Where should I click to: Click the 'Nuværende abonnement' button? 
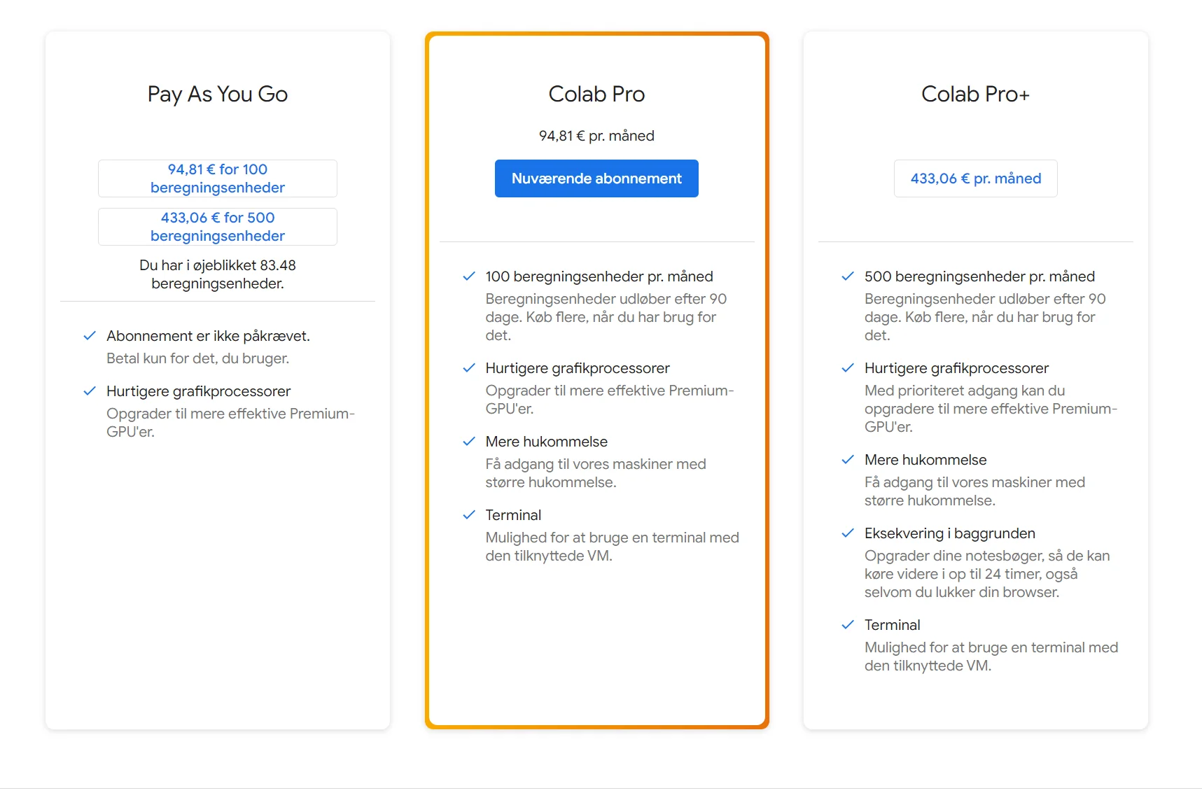click(596, 178)
